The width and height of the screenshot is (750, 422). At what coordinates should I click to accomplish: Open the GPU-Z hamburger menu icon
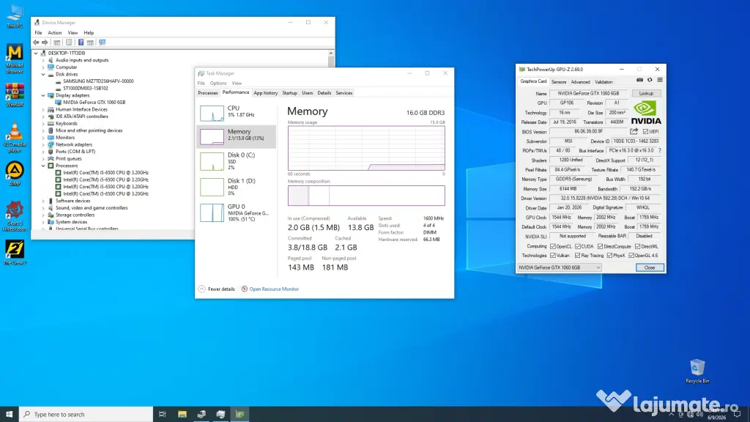660,81
